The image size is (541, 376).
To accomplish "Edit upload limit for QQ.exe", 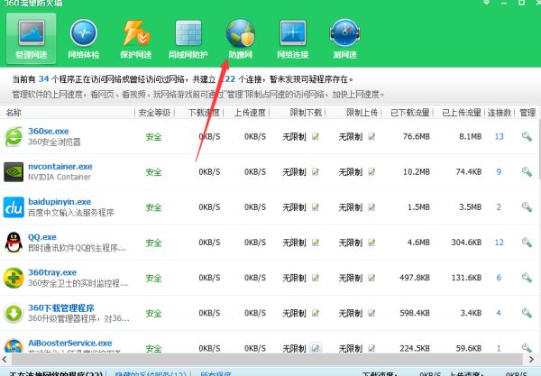I will pyautogui.click(x=371, y=243).
